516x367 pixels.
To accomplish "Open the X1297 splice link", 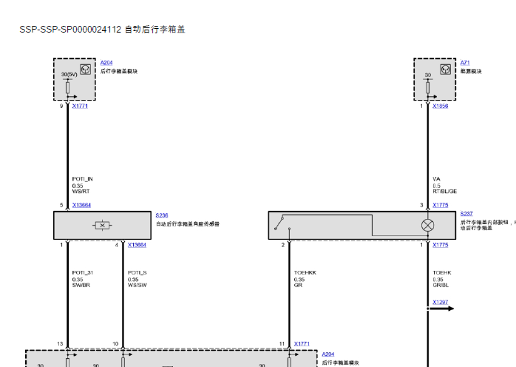I will tap(441, 303).
